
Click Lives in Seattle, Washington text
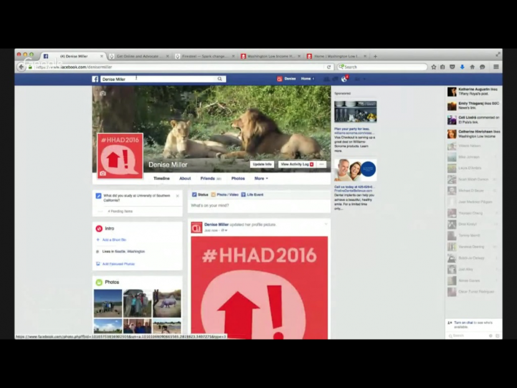click(x=123, y=252)
